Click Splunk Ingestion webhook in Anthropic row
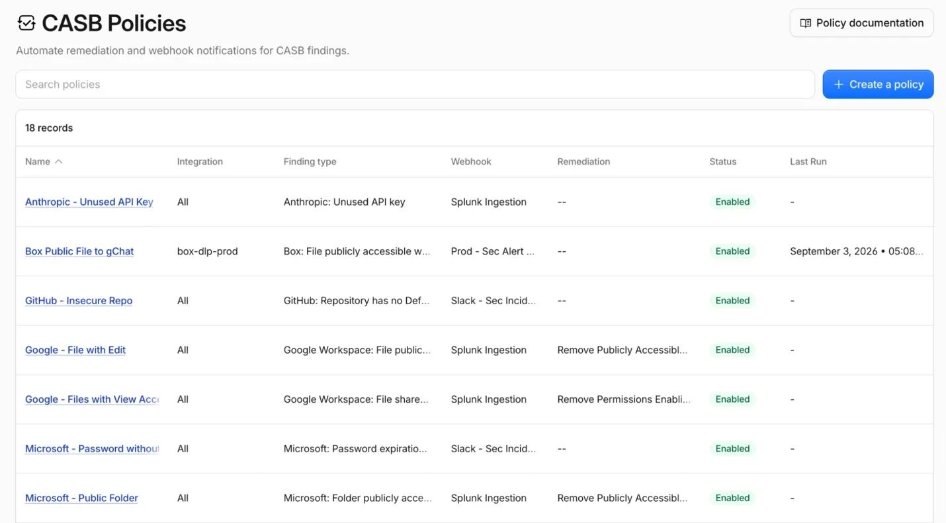 pyautogui.click(x=489, y=202)
